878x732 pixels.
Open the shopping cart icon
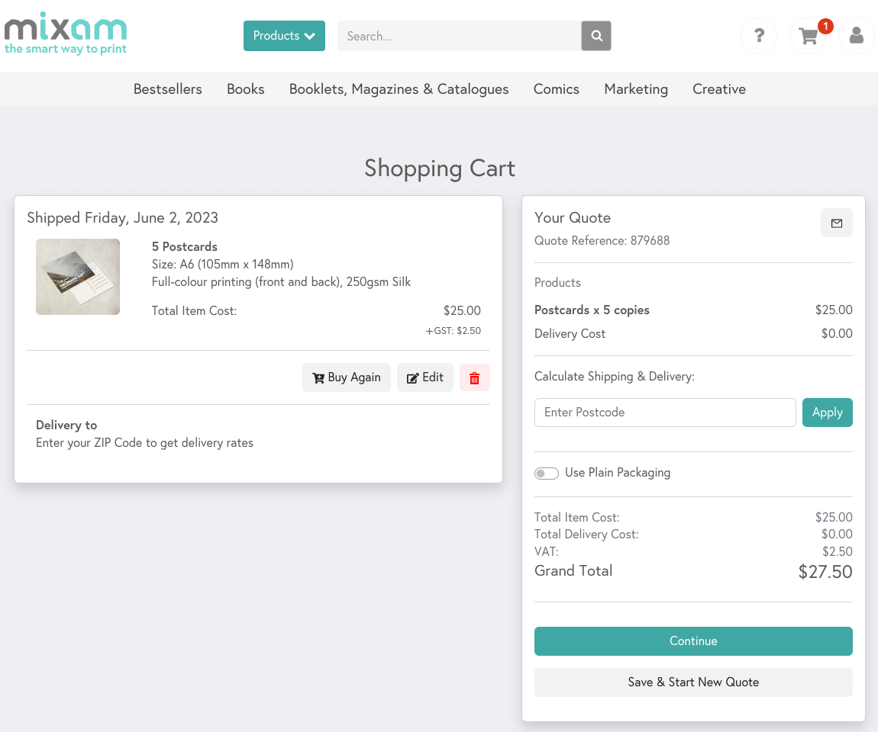point(808,36)
